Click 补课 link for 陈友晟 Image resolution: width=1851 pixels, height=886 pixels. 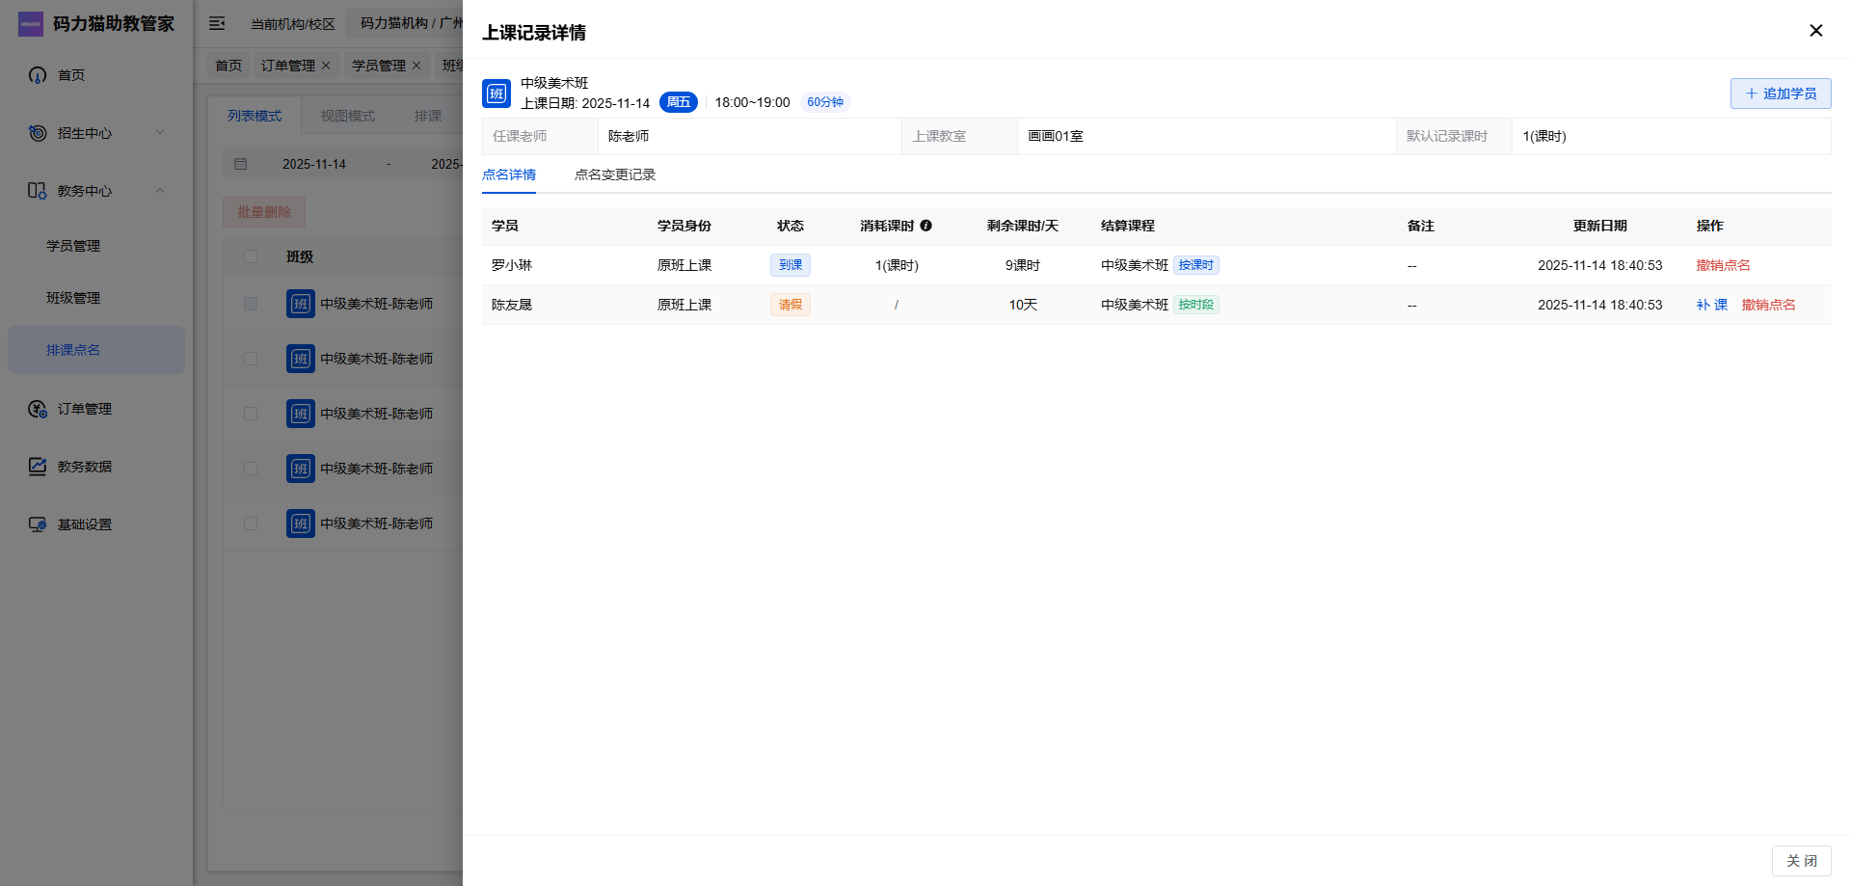point(1711,305)
